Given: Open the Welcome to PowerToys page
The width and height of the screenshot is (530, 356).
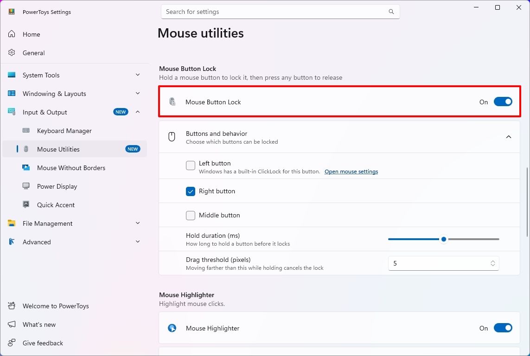Looking at the screenshot, I should tap(74, 306).
